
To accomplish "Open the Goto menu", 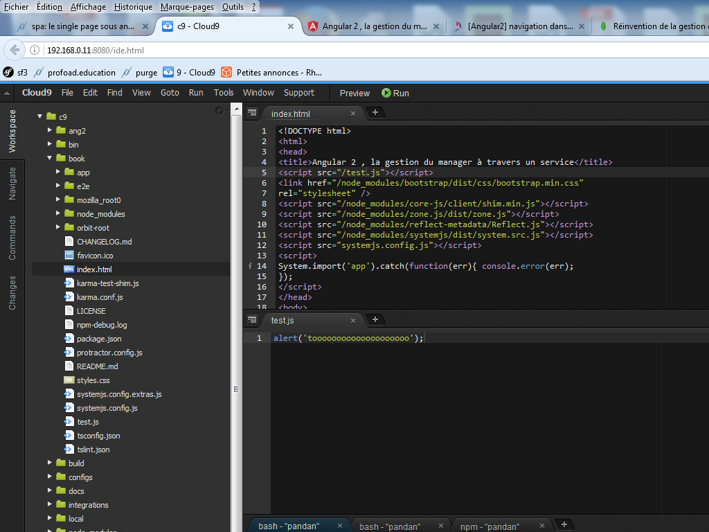I will point(170,93).
